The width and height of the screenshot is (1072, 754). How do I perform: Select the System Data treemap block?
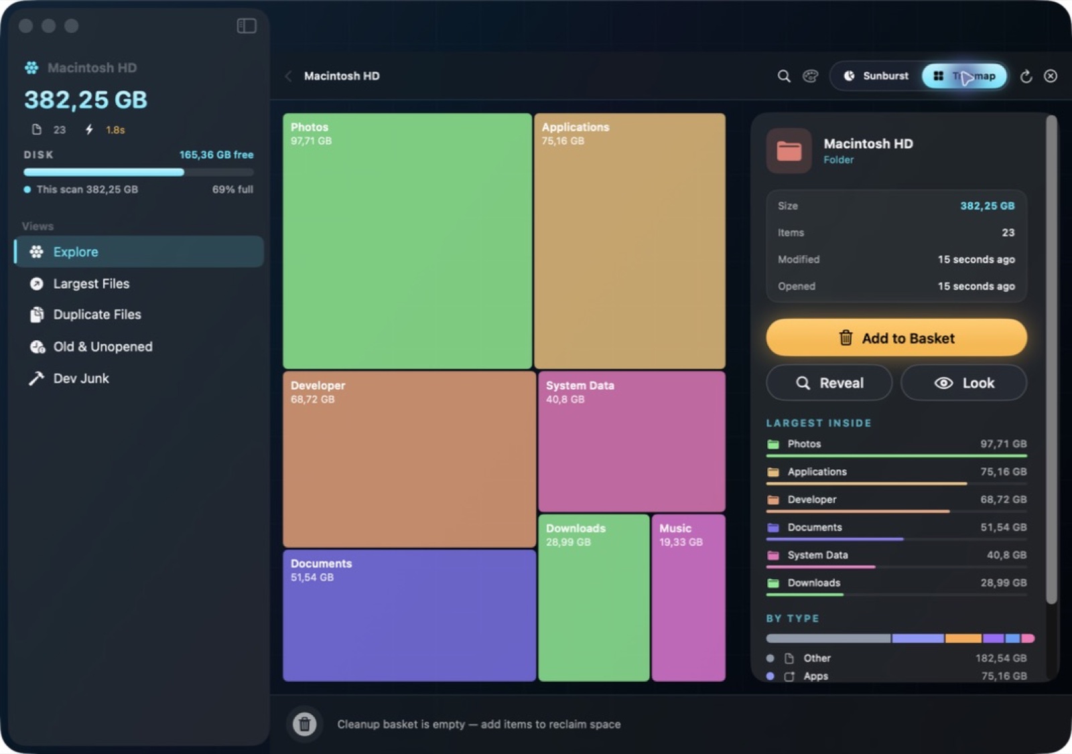coord(632,442)
